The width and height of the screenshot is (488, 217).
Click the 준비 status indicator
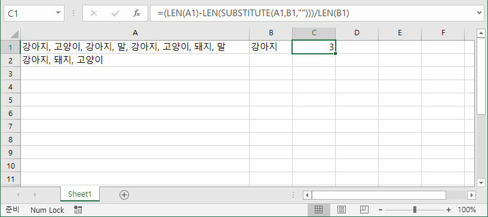click(x=13, y=210)
